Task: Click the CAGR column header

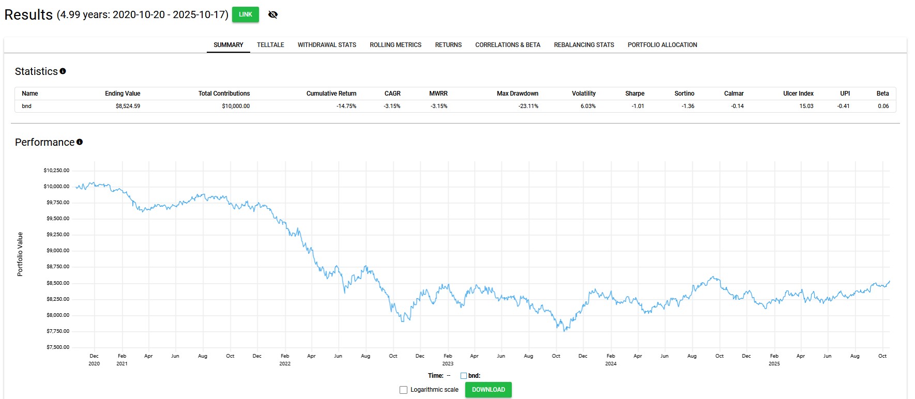Action: [392, 94]
